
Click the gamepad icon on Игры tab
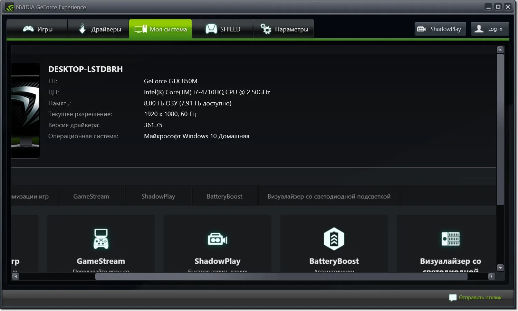pos(28,29)
